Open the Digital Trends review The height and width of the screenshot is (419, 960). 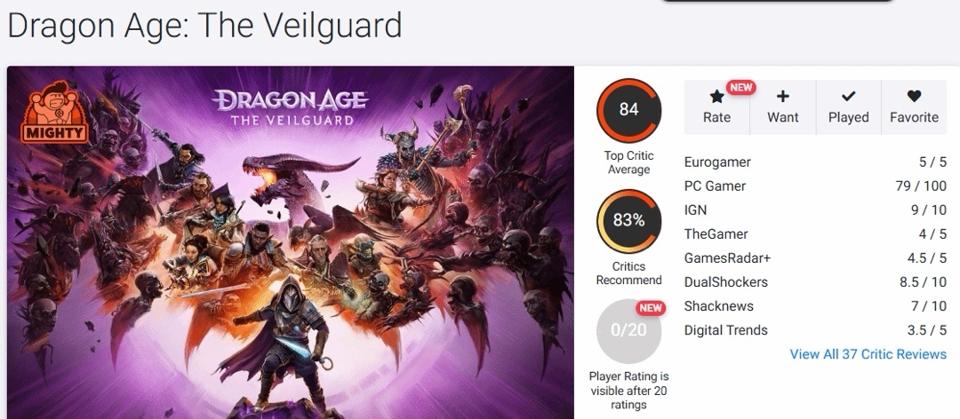pos(815,330)
